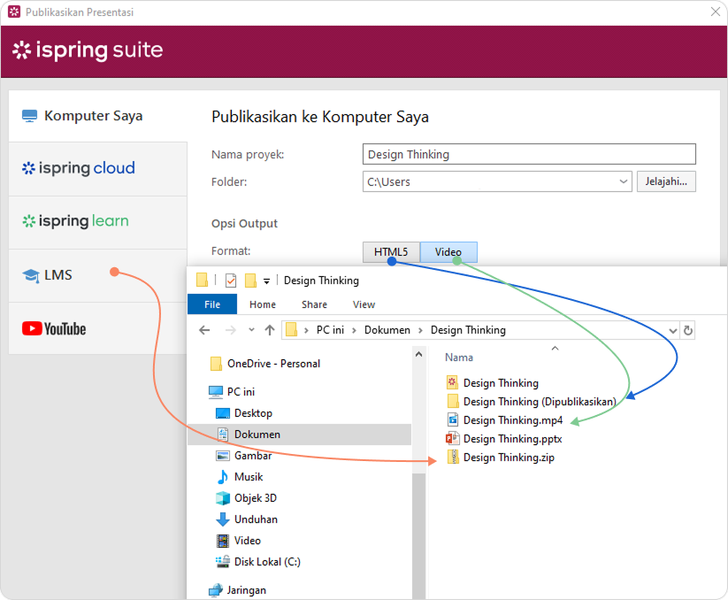Open the address bar history dropdown
This screenshot has height=600, width=728.
(x=673, y=330)
